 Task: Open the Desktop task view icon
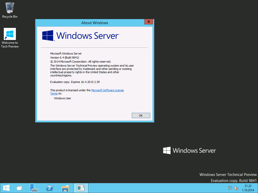tap(19, 188)
